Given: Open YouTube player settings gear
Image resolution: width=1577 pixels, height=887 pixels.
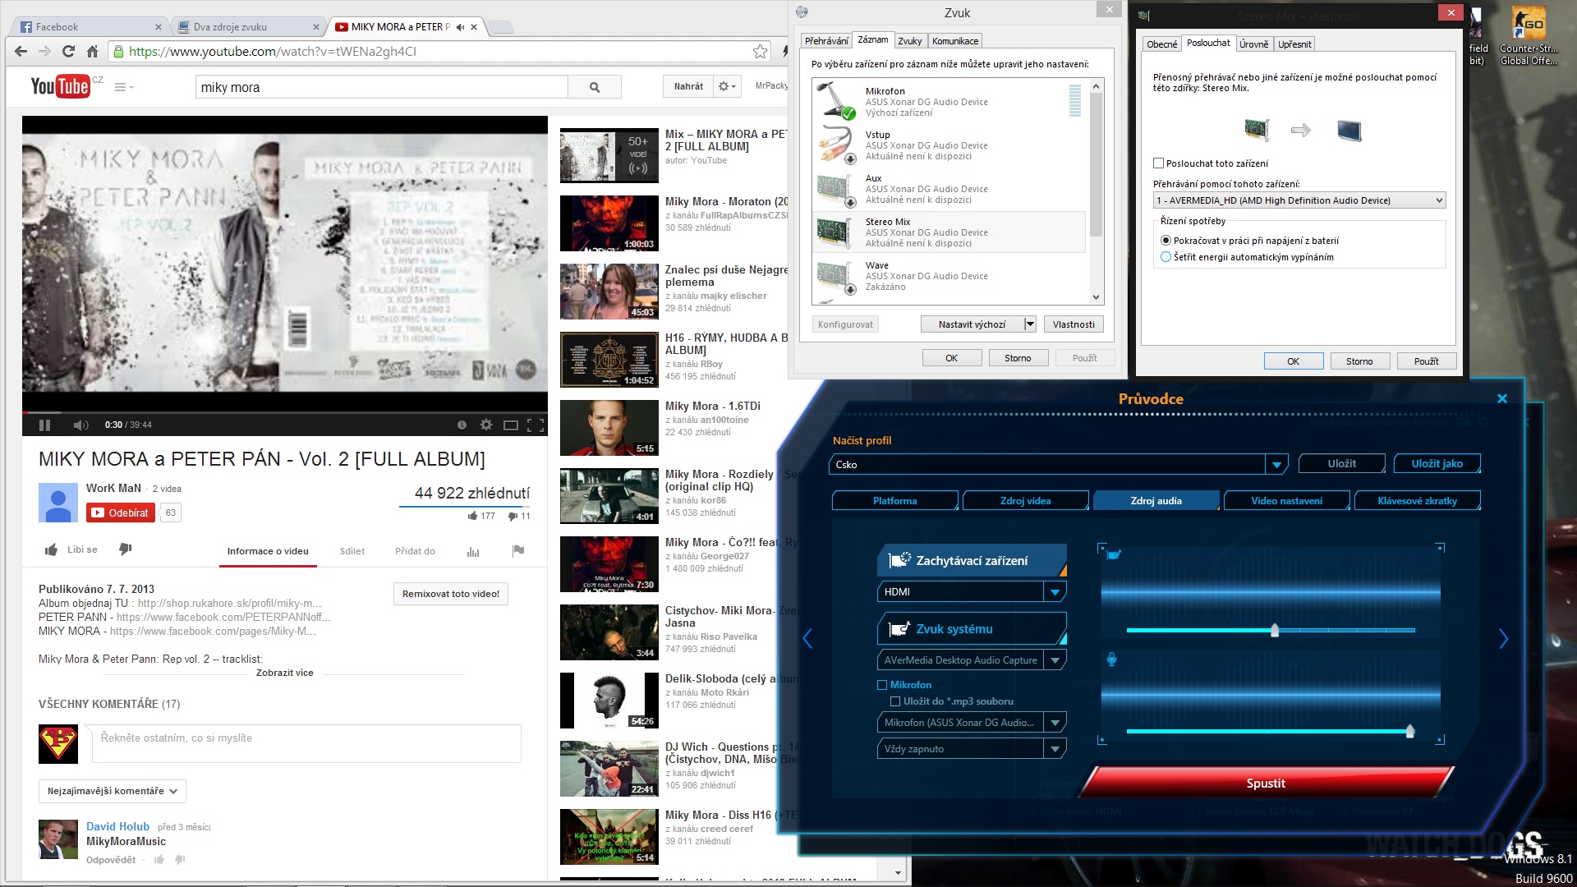Looking at the screenshot, I should point(486,425).
